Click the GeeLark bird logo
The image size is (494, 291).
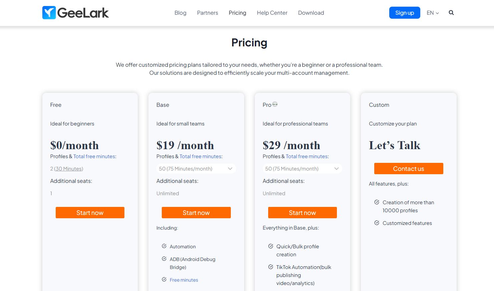[49, 13]
